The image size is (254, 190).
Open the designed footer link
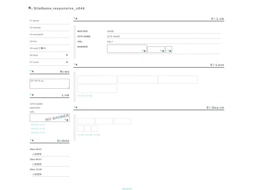click(127, 189)
